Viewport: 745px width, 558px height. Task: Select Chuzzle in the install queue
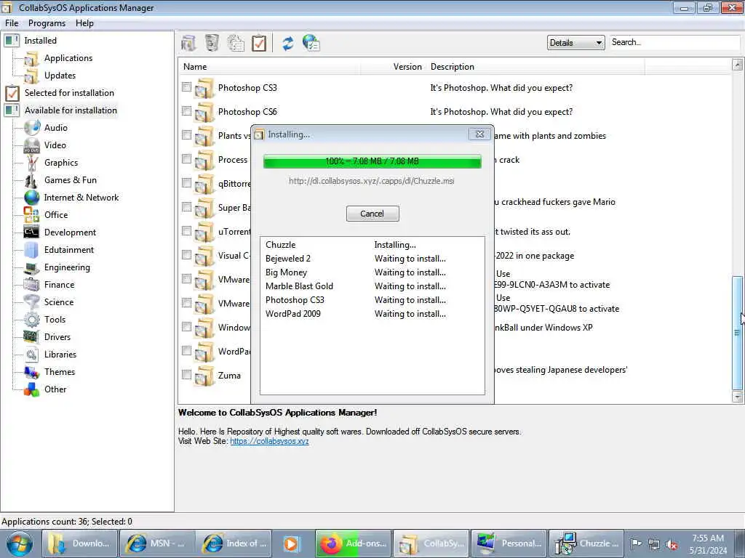pyautogui.click(x=280, y=245)
